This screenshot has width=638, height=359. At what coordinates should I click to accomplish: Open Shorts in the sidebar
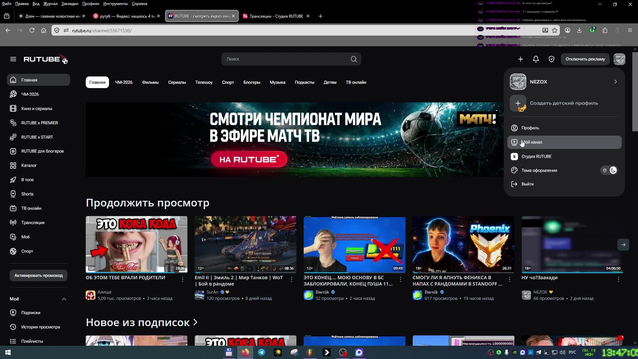[x=38, y=194]
